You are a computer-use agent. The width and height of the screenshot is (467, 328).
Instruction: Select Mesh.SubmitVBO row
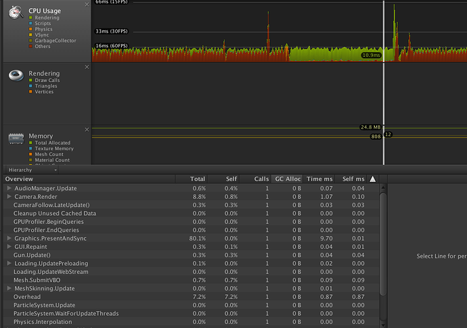(192, 280)
